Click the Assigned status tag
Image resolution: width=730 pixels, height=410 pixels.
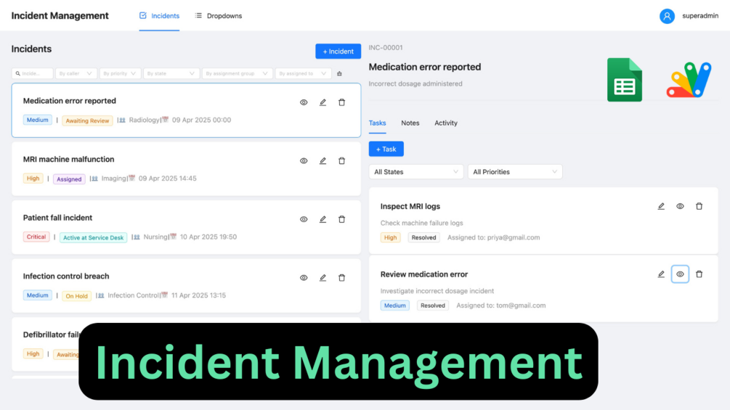69,179
